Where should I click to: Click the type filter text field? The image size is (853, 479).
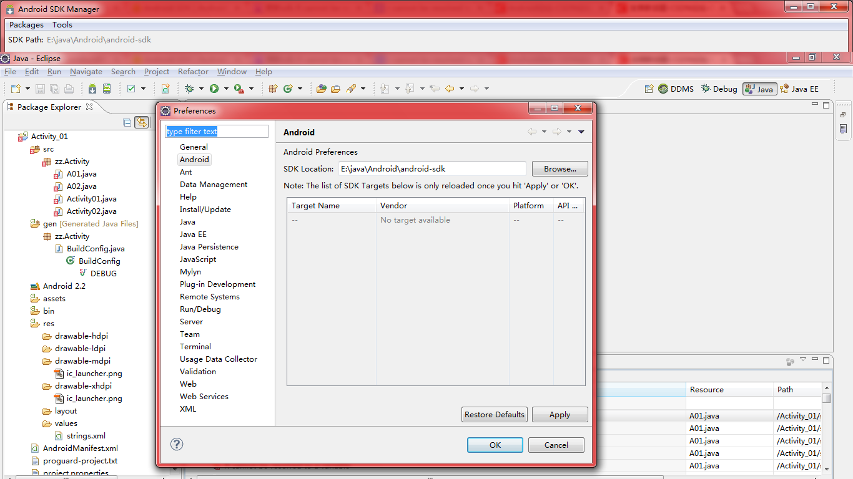(x=217, y=132)
